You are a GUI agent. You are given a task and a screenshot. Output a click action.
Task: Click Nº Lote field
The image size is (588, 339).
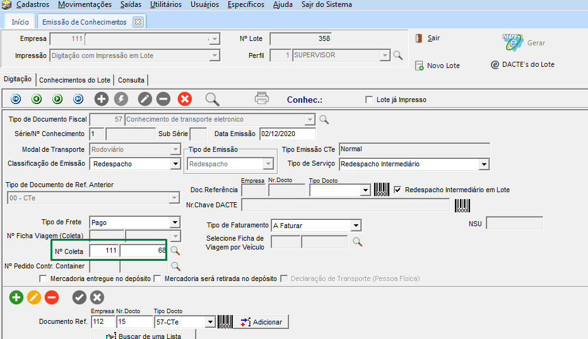coord(301,38)
